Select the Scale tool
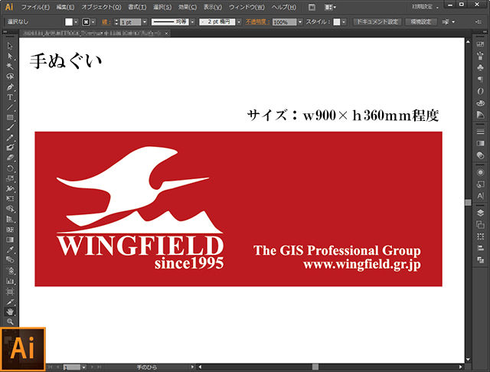 coord(10,178)
